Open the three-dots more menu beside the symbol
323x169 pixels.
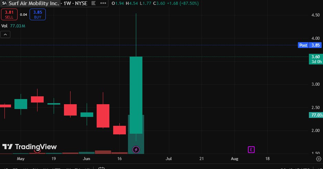[103, 3]
